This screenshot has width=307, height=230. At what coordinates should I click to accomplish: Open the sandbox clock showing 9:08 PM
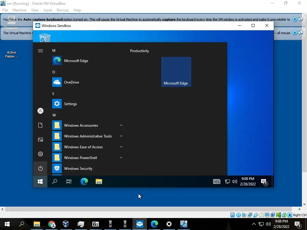pyautogui.click(x=248, y=181)
